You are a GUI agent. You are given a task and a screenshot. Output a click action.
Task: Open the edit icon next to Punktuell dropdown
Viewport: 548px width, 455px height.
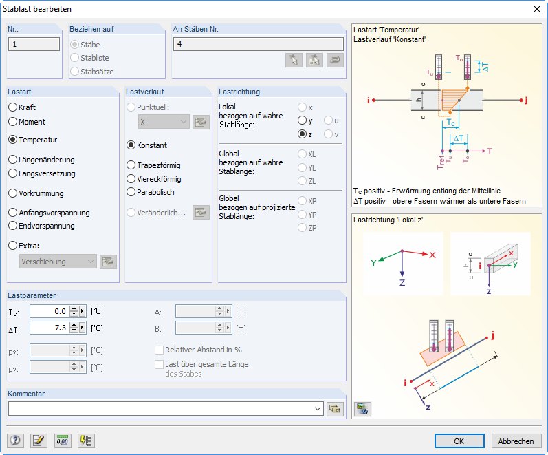pyautogui.click(x=201, y=122)
